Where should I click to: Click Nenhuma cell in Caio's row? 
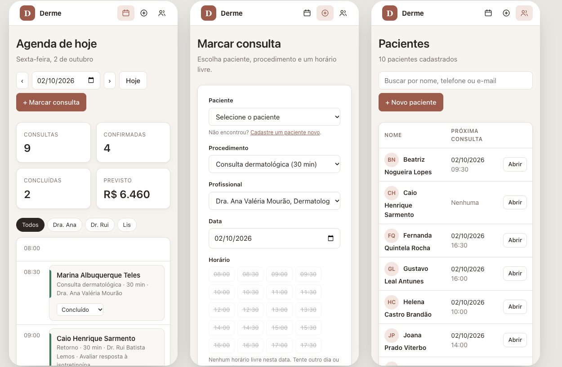click(x=465, y=203)
